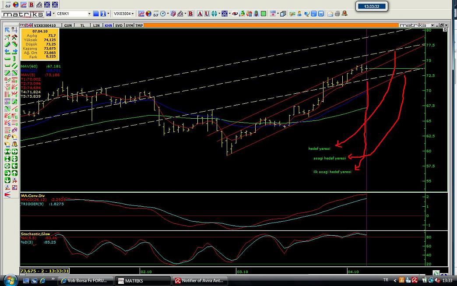Open the CENK1 template dropdown

pyautogui.click(x=89, y=14)
